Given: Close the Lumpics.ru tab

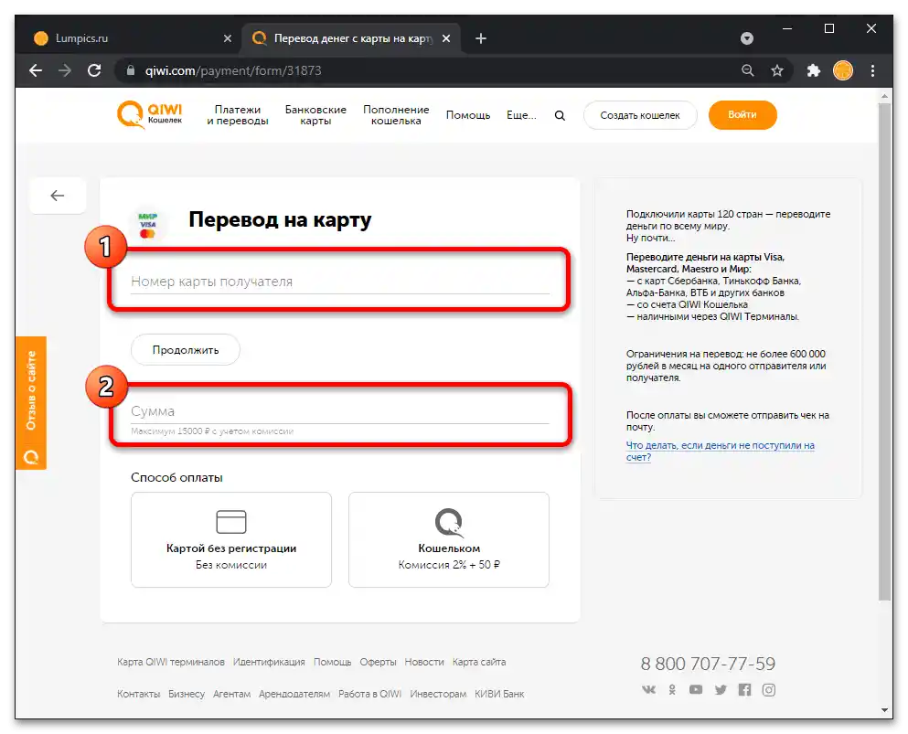Looking at the screenshot, I should point(228,38).
